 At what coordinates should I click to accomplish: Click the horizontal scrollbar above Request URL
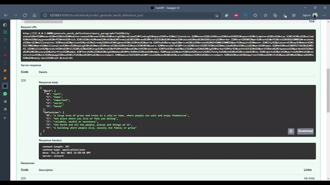[x=44, y=22]
